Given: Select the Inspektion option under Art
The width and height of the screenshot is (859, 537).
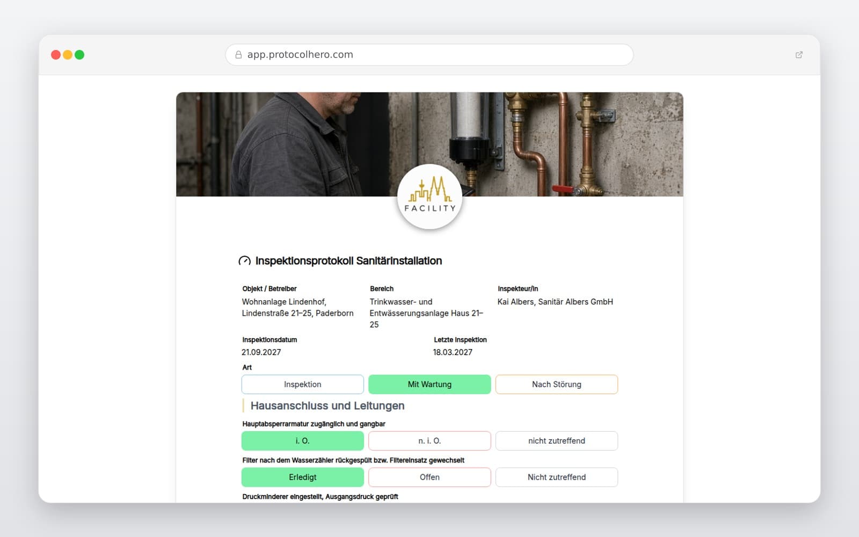Looking at the screenshot, I should coord(303,384).
